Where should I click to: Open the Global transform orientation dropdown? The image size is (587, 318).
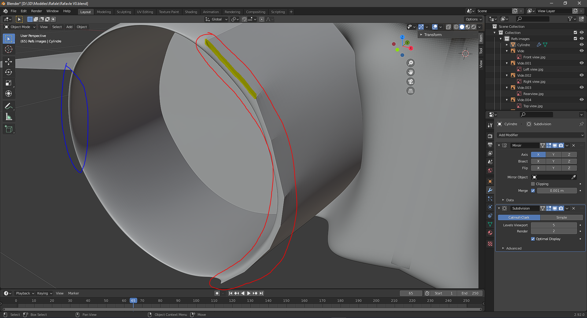click(216, 19)
